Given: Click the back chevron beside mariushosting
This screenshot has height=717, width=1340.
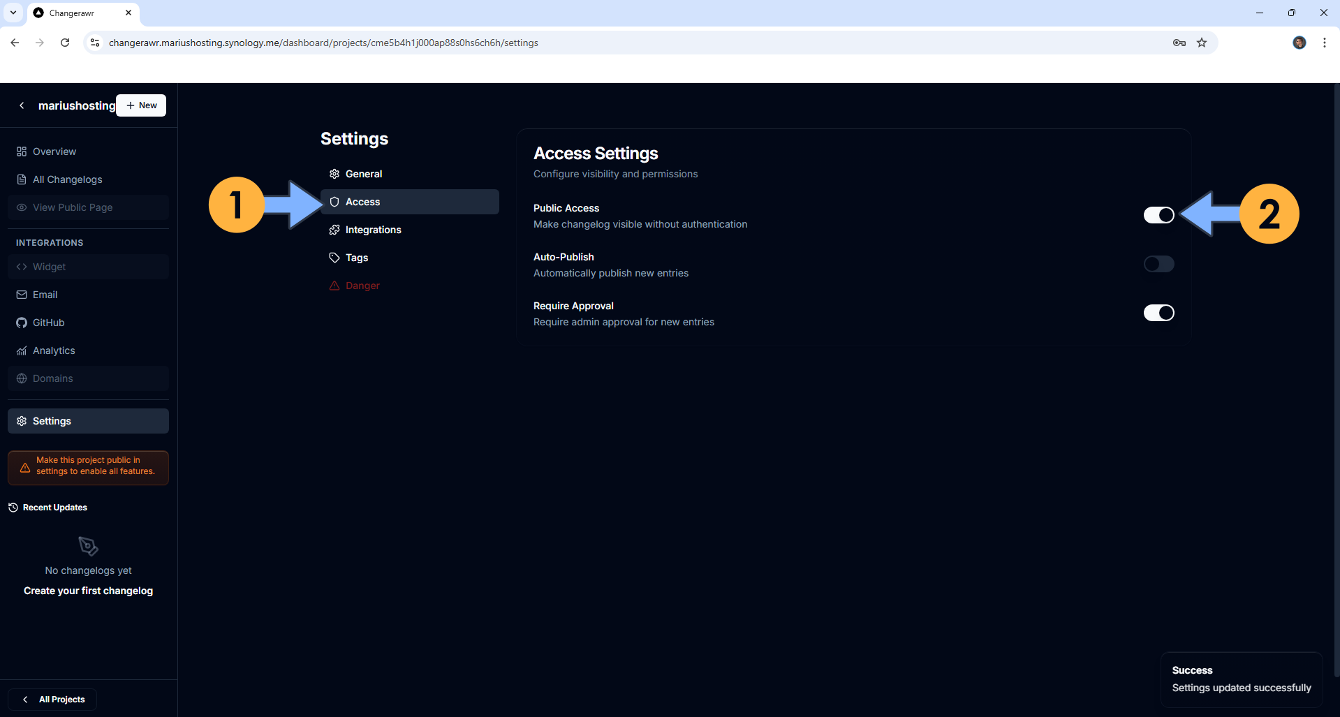Looking at the screenshot, I should (22, 105).
